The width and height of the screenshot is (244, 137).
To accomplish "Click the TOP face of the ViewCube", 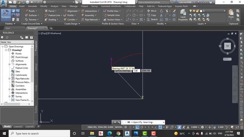I will [x=227, y=46].
